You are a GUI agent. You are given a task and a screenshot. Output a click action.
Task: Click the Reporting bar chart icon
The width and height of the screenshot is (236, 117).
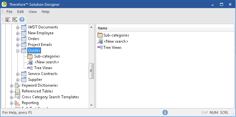click(x=18, y=103)
